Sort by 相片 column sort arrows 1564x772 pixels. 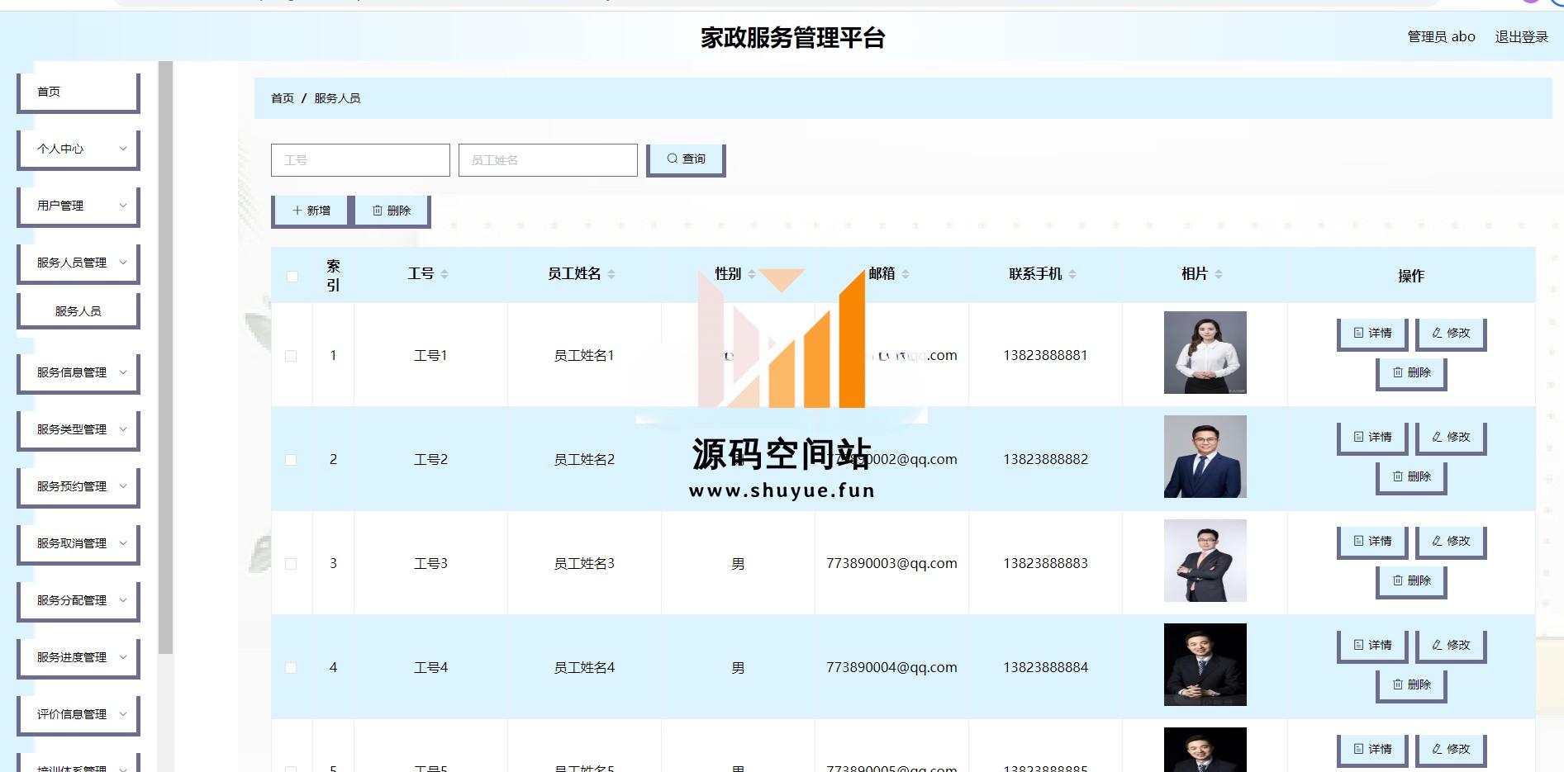[1219, 274]
